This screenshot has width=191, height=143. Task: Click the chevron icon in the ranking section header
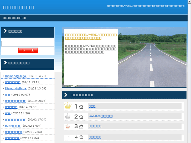pos(66,95)
